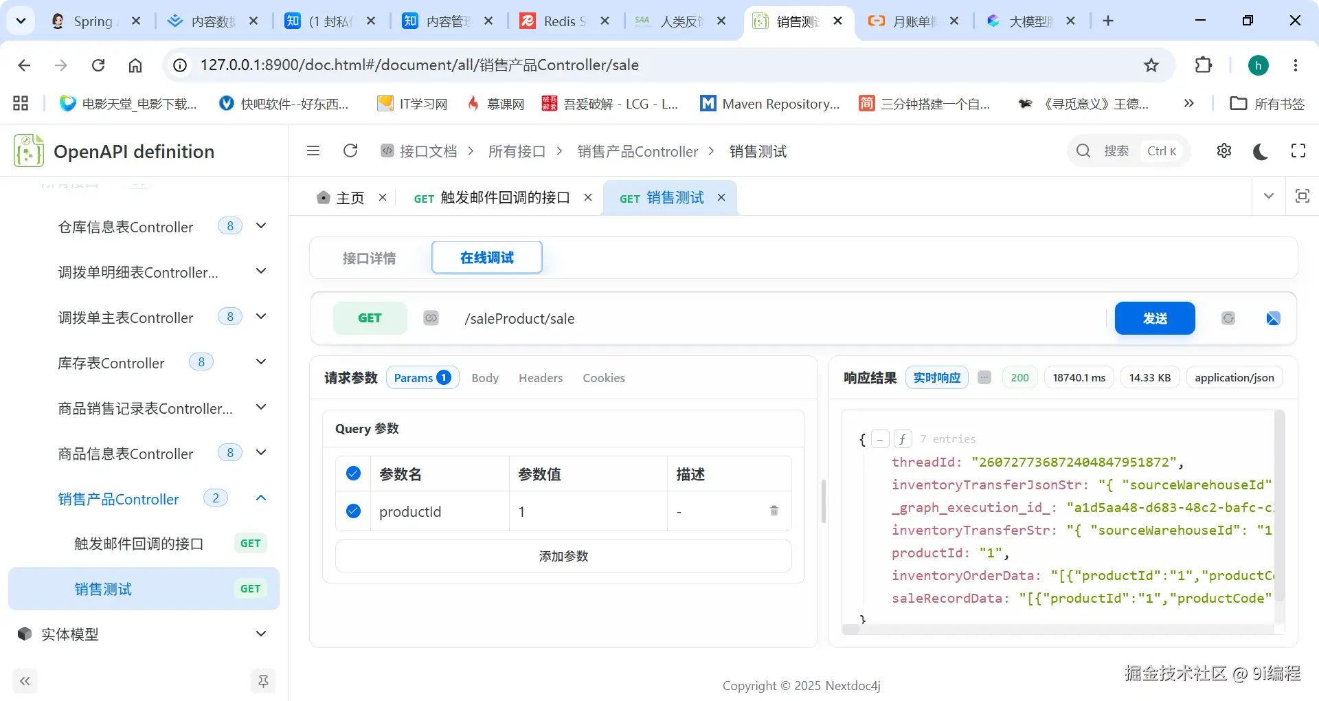Open the tab list dropdown arrow
The image size is (1319, 701).
pos(1269,196)
